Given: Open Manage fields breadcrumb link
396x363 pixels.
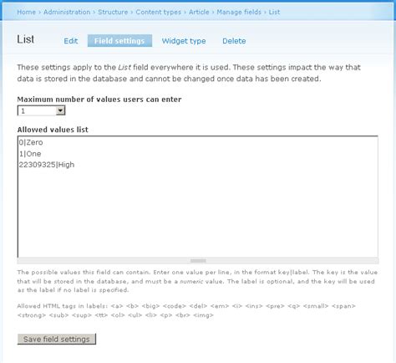Looking at the screenshot, I should pos(239,12).
